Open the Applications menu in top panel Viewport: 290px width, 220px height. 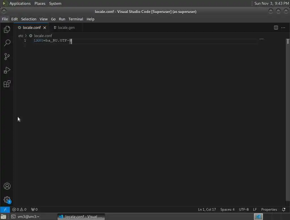tap(20, 3)
